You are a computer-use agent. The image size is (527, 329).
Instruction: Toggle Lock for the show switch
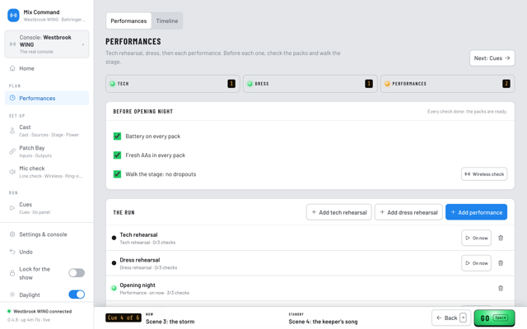tap(77, 273)
